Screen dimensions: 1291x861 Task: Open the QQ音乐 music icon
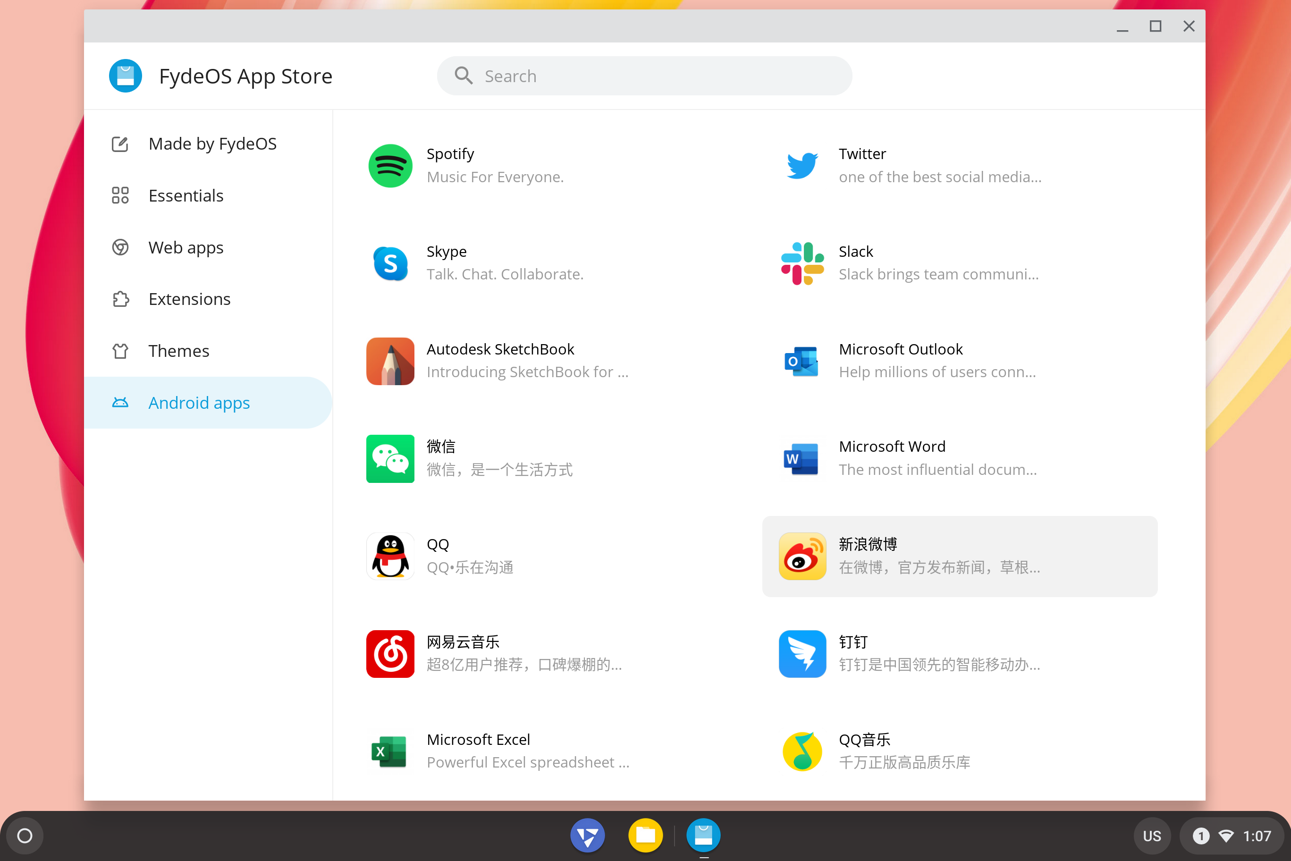click(x=802, y=752)
